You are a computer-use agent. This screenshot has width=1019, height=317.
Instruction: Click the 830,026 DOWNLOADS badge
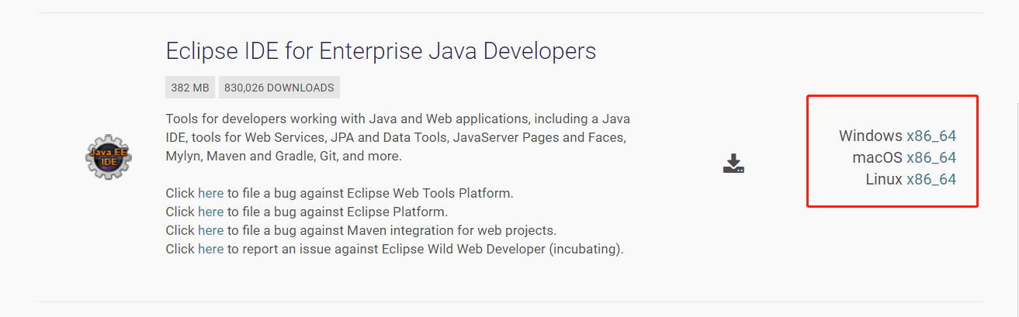pos(279,88)
